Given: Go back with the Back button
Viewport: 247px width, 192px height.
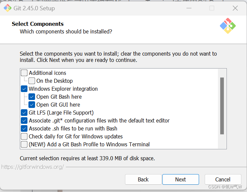Looking at the screenshot, I should (143, 179).
